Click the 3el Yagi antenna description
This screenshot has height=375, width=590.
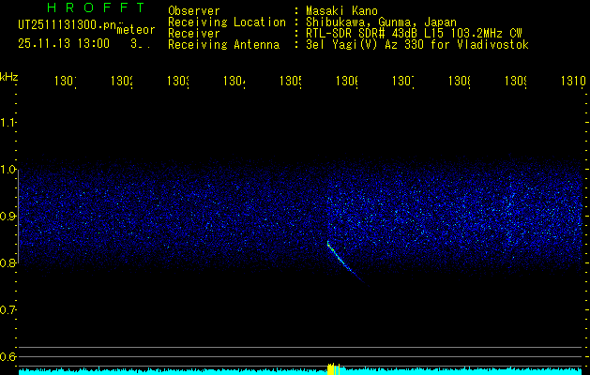click(x=417, y=44)
